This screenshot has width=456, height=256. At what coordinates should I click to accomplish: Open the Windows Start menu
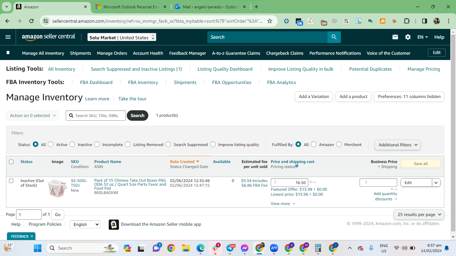click(37, 248)
